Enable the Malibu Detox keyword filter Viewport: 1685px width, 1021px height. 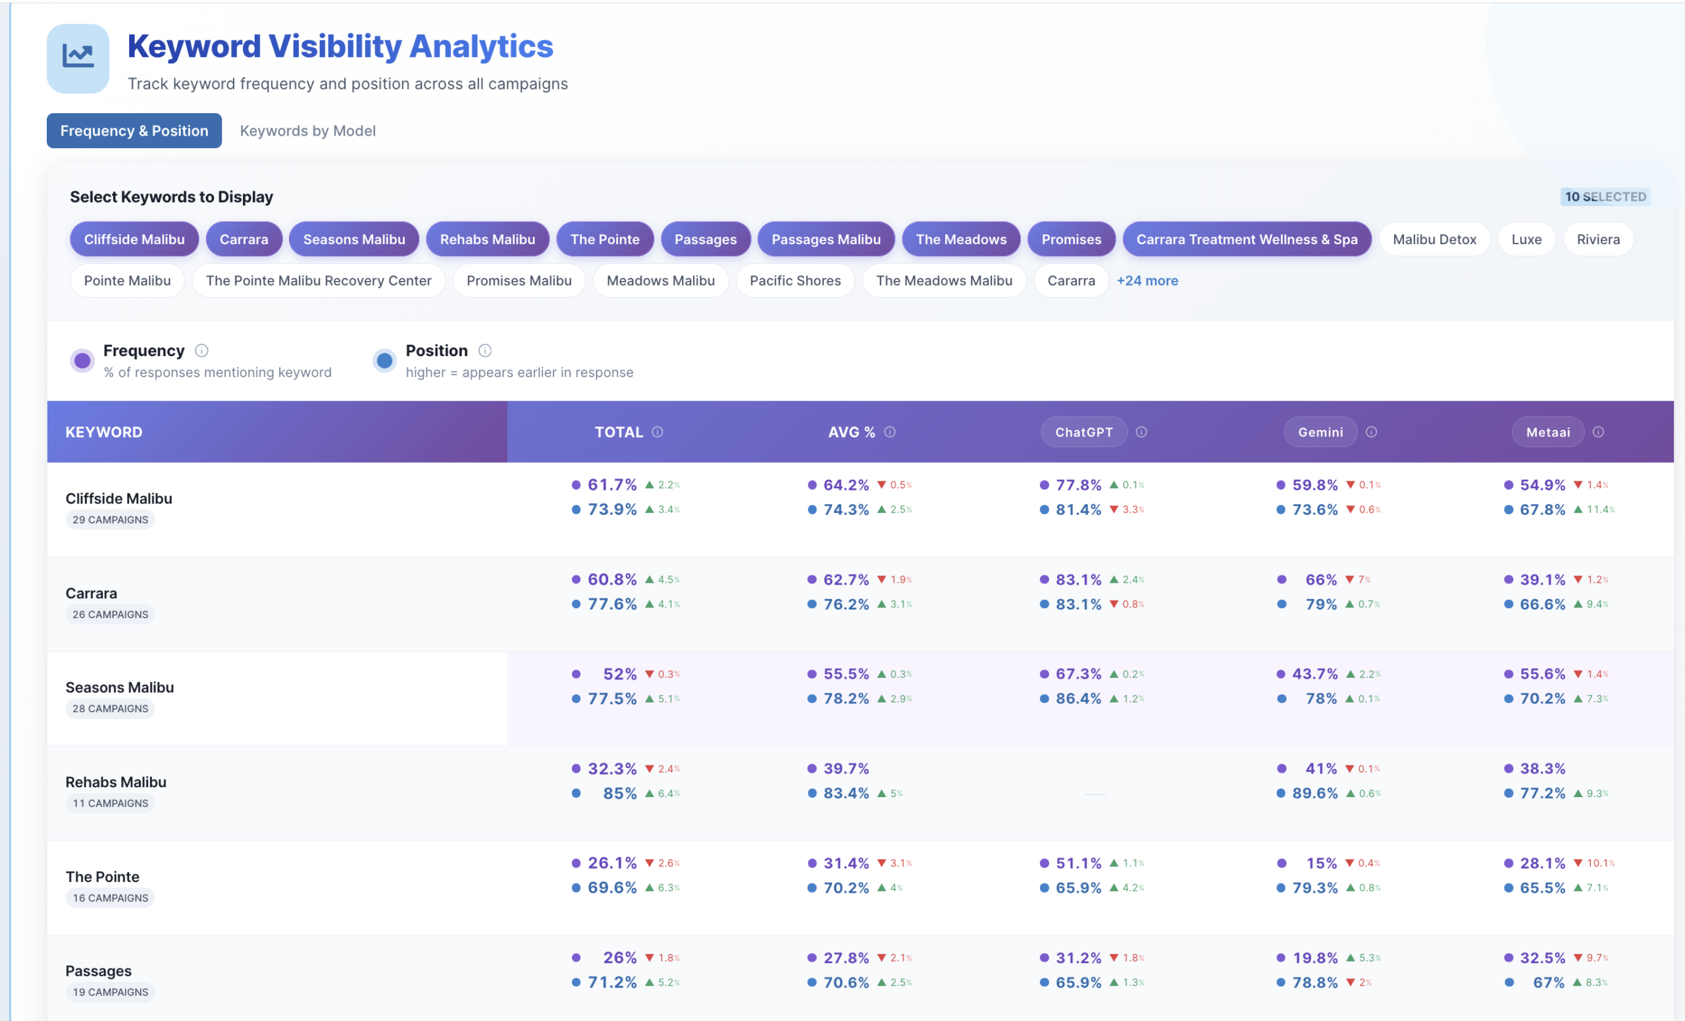click(x=1434, y=239)
